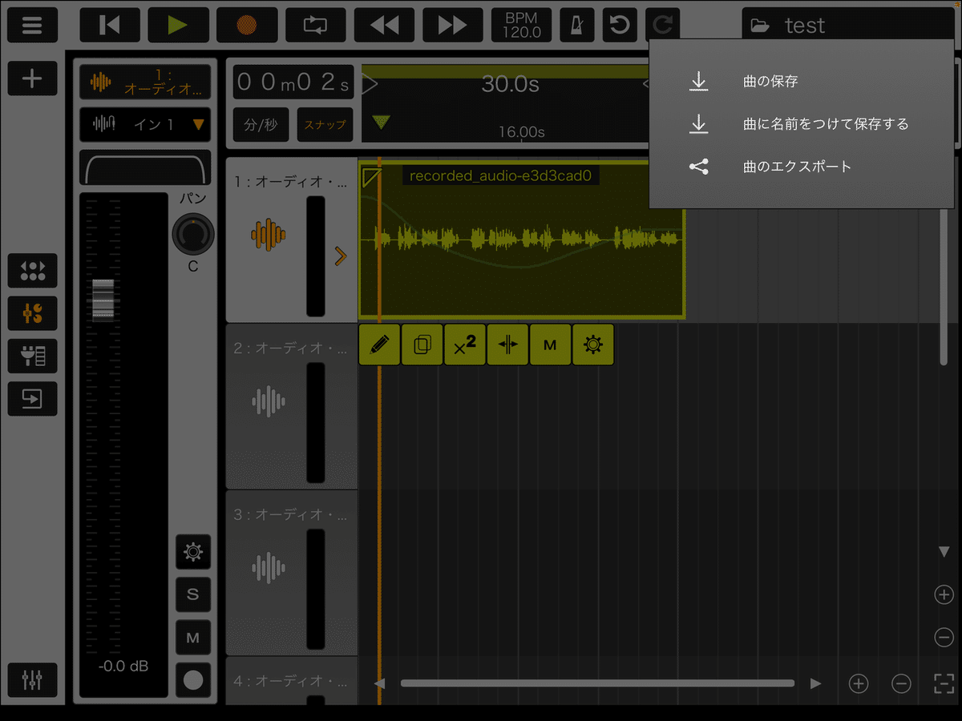Undo the last action
Image resolution: width=962 pixels, height=721 pixels.
pos(620,25)
